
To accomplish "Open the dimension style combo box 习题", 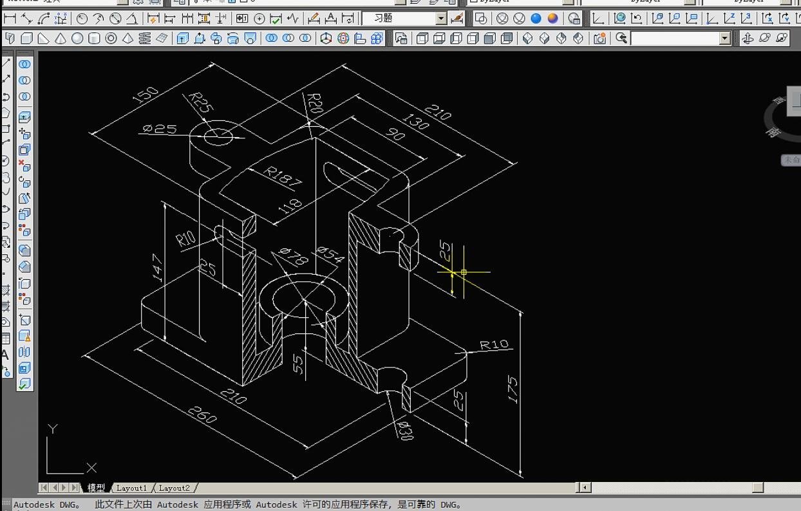I will pyautogui.click(x=404, y=19).
